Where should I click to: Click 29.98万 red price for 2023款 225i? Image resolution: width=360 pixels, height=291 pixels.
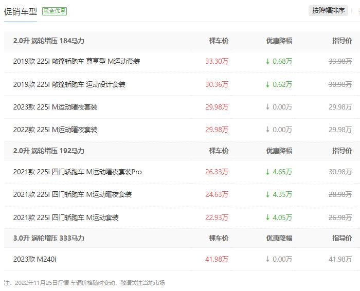217,107
